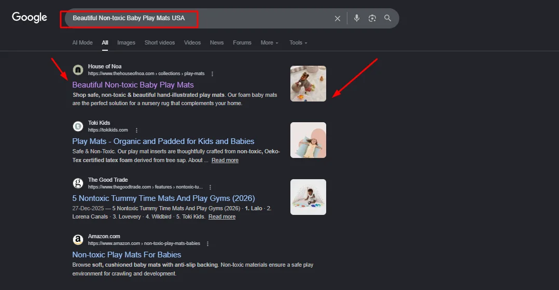Viewport: 559px width, 290px height.
Task: Switch to the Images tab
Action: (x=126, y=43)
